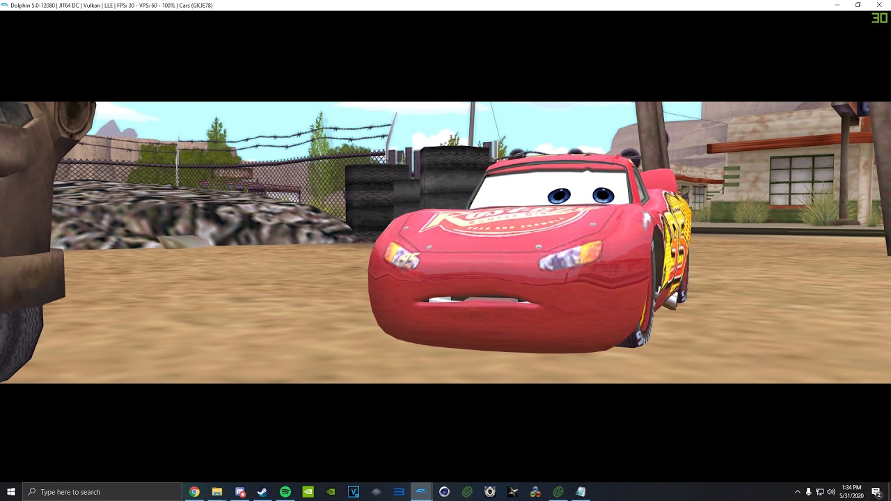
Task: Open the volume tray icon
Action: click(x=831, y=492)
